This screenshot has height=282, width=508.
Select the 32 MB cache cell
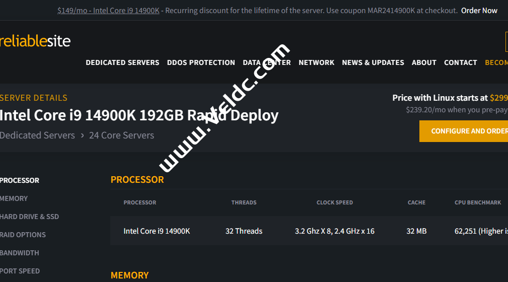(x=416, y=231)
